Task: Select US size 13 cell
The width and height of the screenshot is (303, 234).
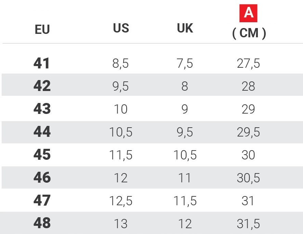Action: pos(121,224)
